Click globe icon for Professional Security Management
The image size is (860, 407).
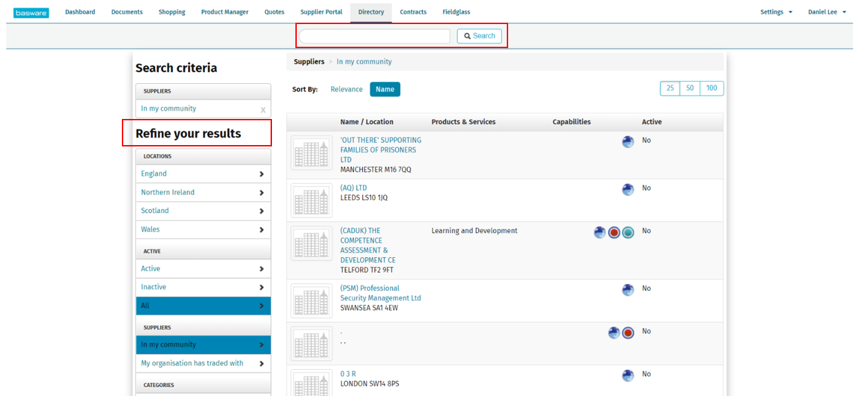tap(628, 290)
